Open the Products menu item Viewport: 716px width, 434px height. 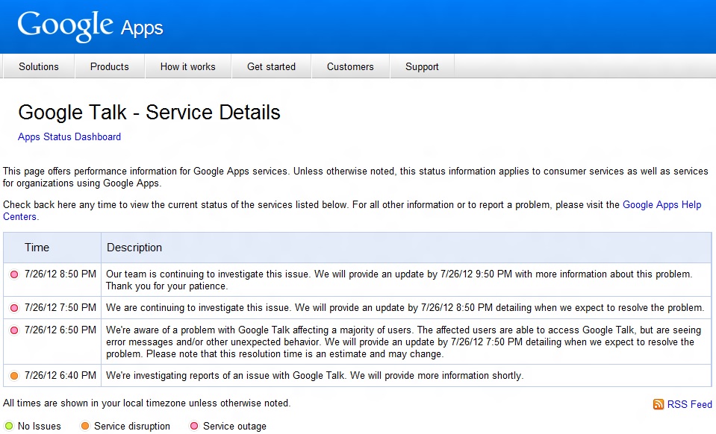click(x=110, y=66)
